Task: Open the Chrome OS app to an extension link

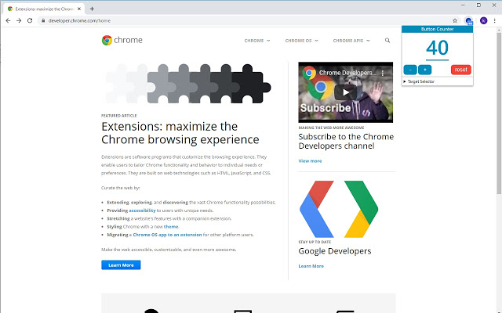Action: [167, 235]
